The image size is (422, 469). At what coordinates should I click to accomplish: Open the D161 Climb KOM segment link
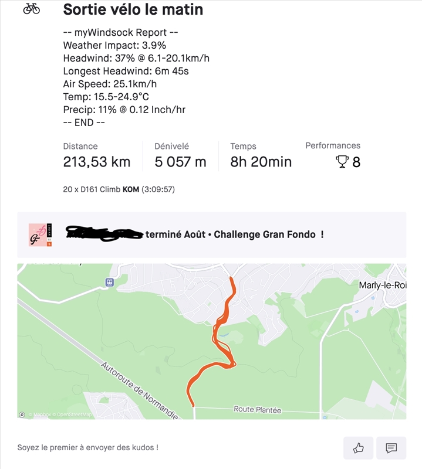pos(92,190)
